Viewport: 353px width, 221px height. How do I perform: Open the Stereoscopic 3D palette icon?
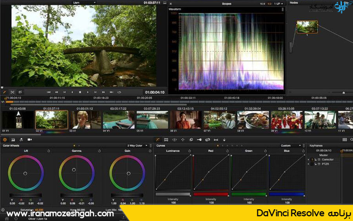216,139
